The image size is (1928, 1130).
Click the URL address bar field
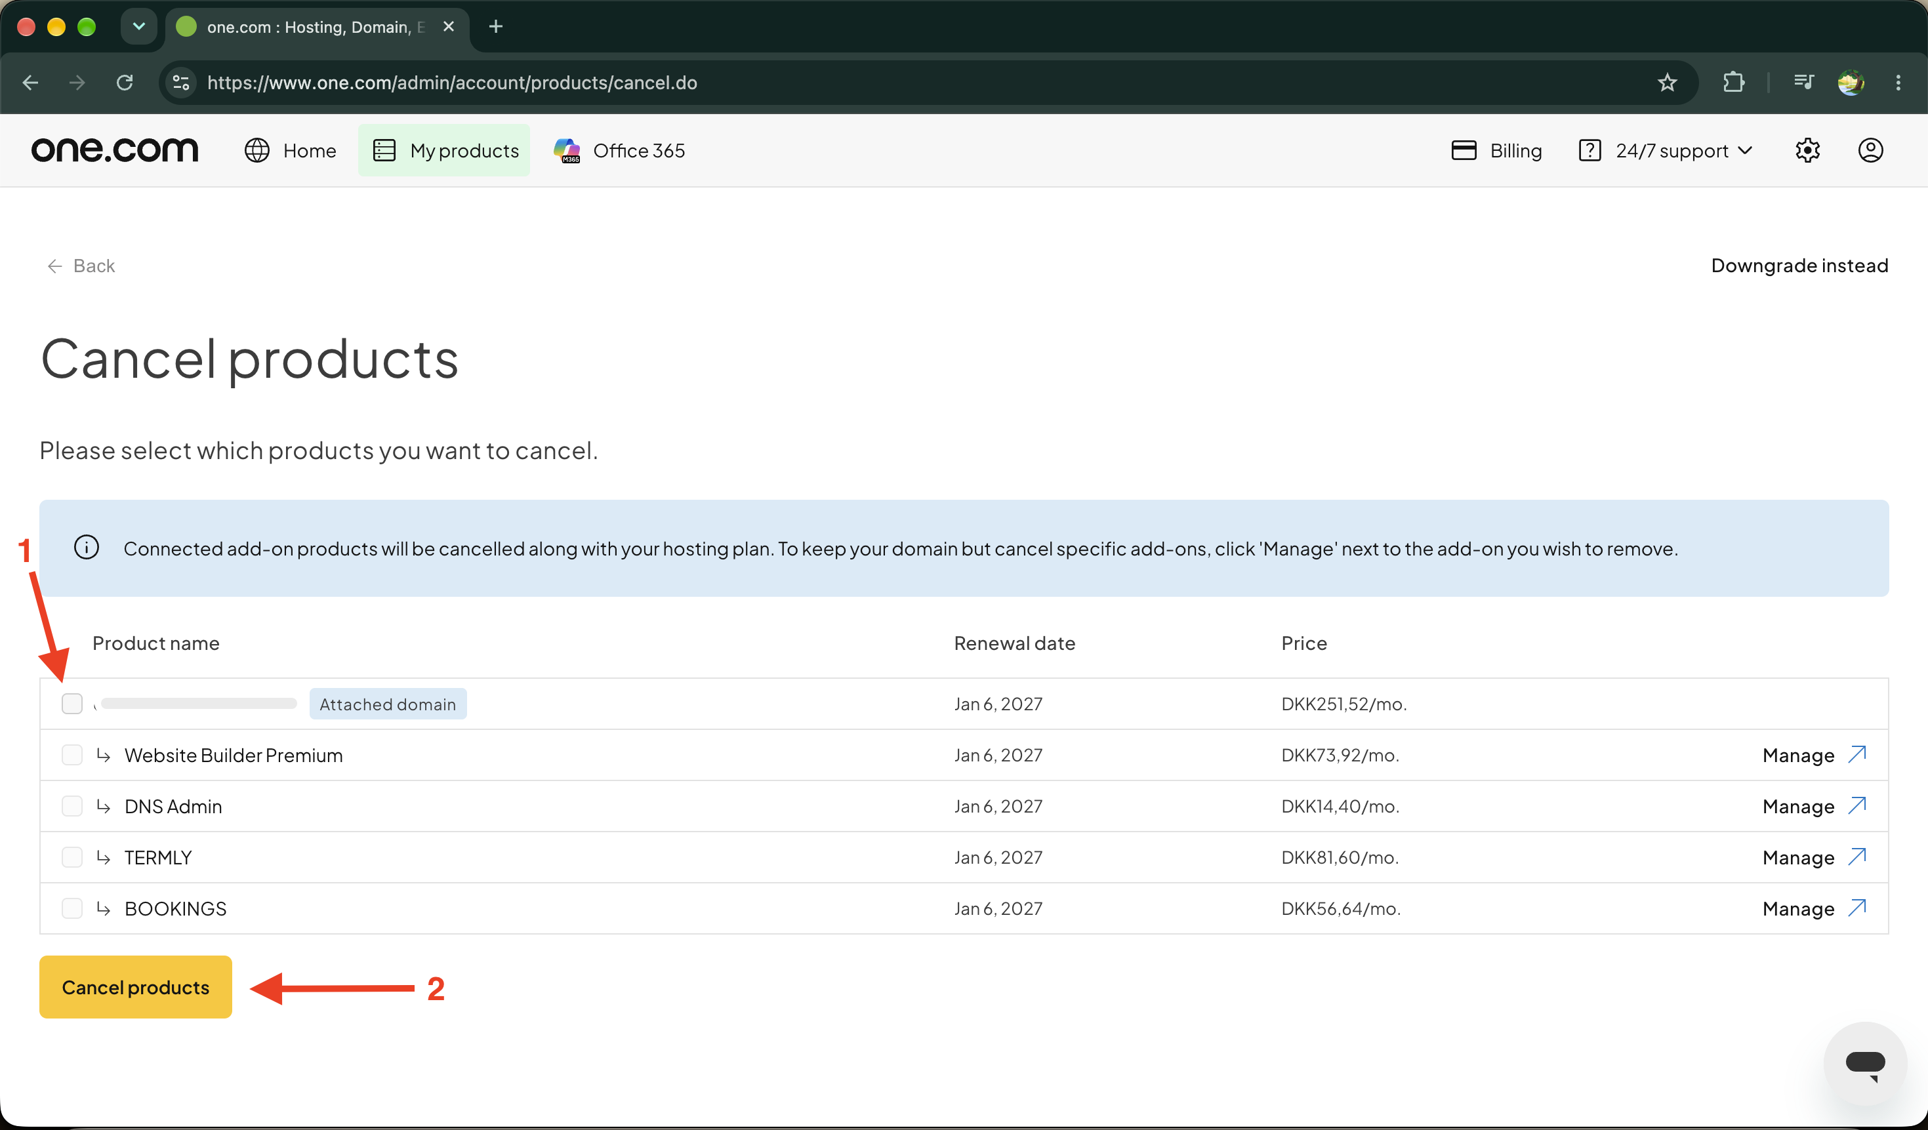pos(918,83)
